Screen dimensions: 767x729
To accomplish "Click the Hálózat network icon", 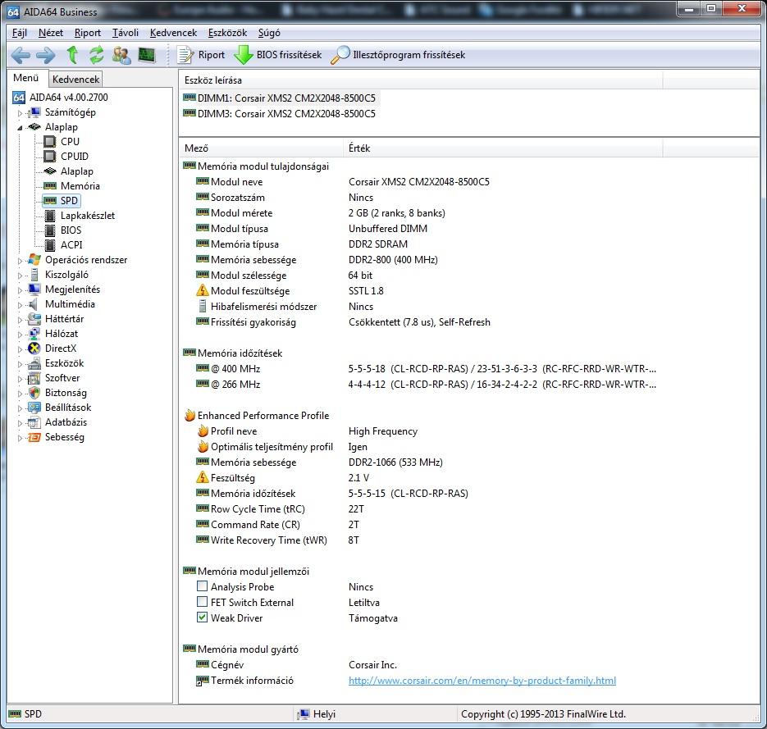I will click(x=34, y=334).
